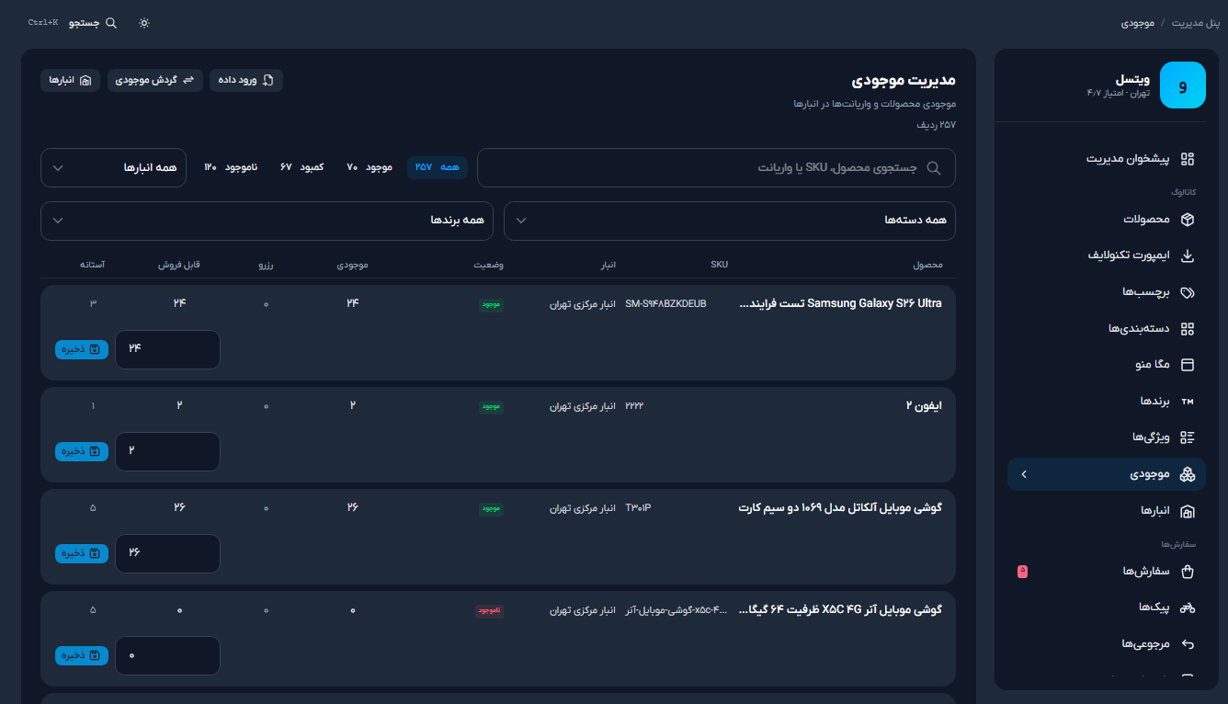Click the انبارها button in header
Screen dimensions: 1228x704
pyautogui.click(x=70, y=81)
